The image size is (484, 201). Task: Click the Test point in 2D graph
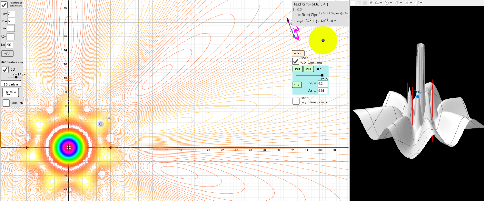pyautogui.click(x=101, y=124)
